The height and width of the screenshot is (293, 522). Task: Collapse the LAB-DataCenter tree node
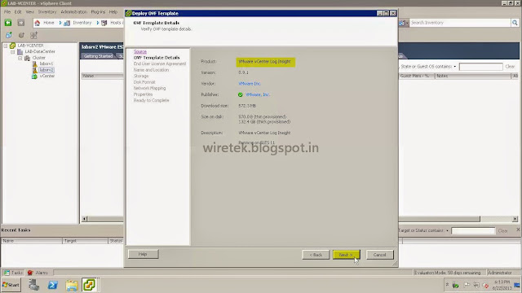(13, 52)
